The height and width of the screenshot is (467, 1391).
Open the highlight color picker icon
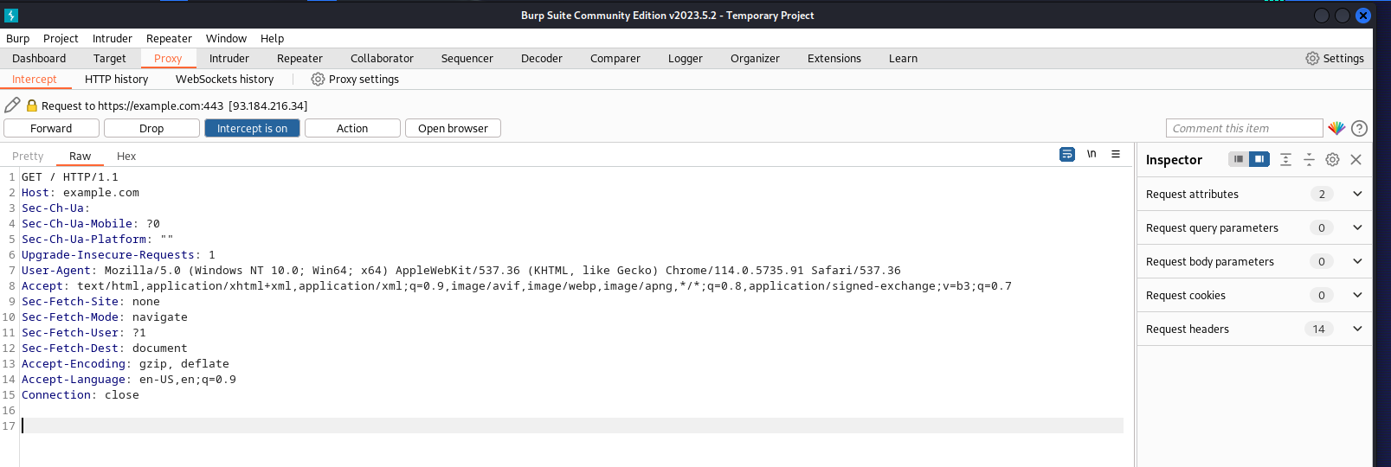1336,128
